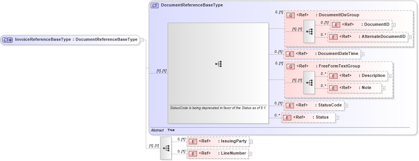Click the G icon of FreeFormTextGroup
The image size is (419, 161).
[291, 66]
